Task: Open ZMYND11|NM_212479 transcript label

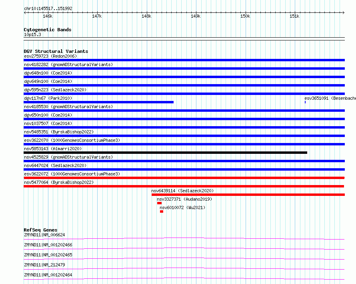Action: coord(44,265)
